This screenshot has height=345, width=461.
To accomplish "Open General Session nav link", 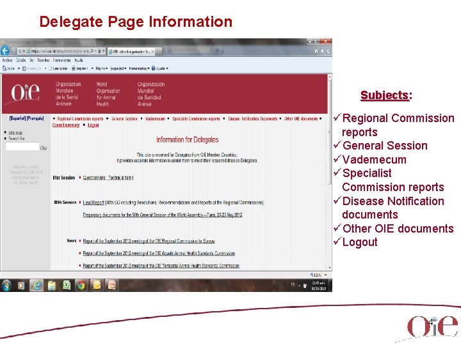I will [124, 119].
